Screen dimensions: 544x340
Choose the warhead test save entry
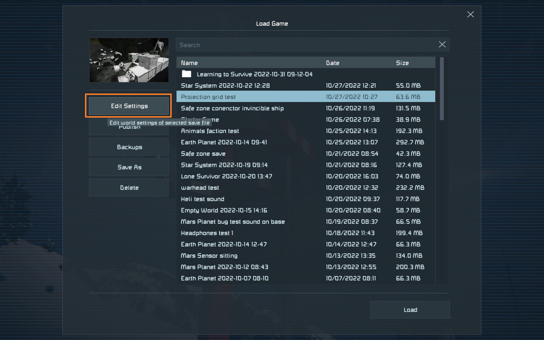(x=200, y=188)
